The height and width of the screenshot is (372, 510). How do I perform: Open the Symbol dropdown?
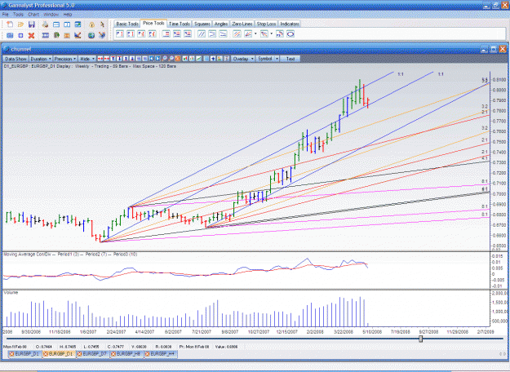point(268,59)
